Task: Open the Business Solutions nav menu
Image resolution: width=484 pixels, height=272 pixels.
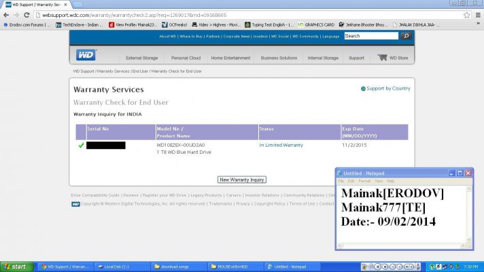Action: 279,58
